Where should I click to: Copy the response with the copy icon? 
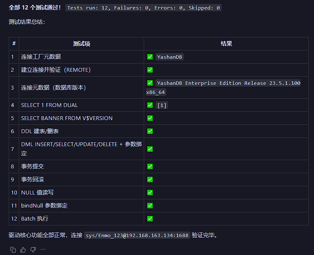click(13, 249)
